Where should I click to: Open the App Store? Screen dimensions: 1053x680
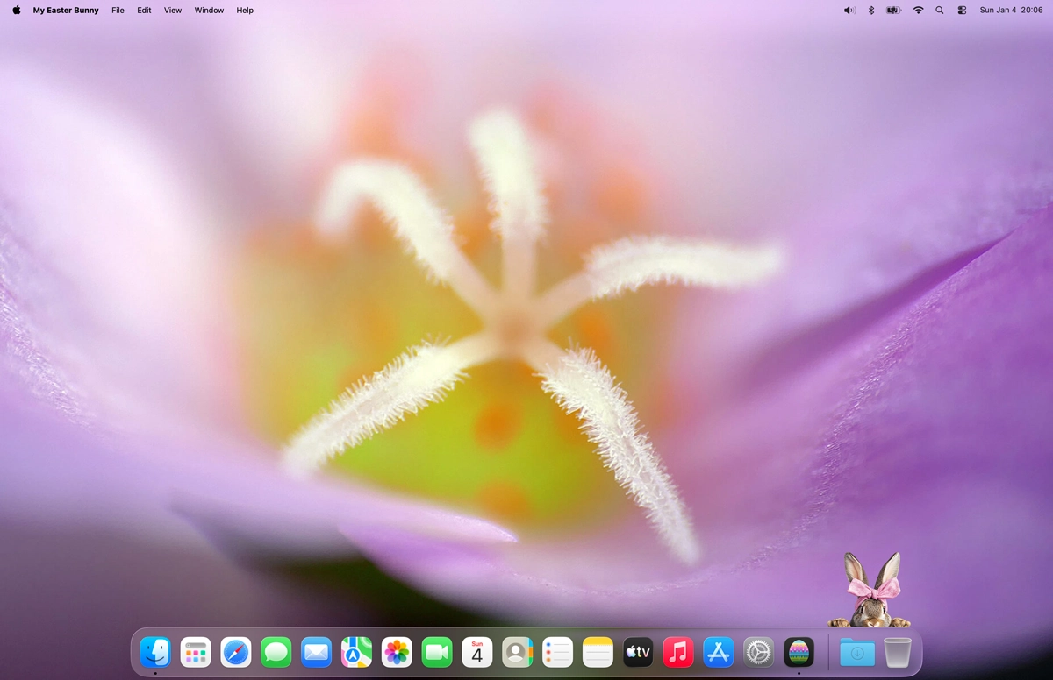click(x=718, y=652)
